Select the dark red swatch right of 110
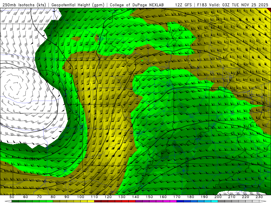Viewport: 271px width, 203px height. coord(98,201)
